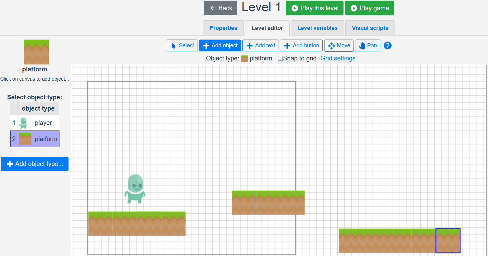
Task: Click the Add object type button
Action: pyautogui.click(x=35, y=164)
